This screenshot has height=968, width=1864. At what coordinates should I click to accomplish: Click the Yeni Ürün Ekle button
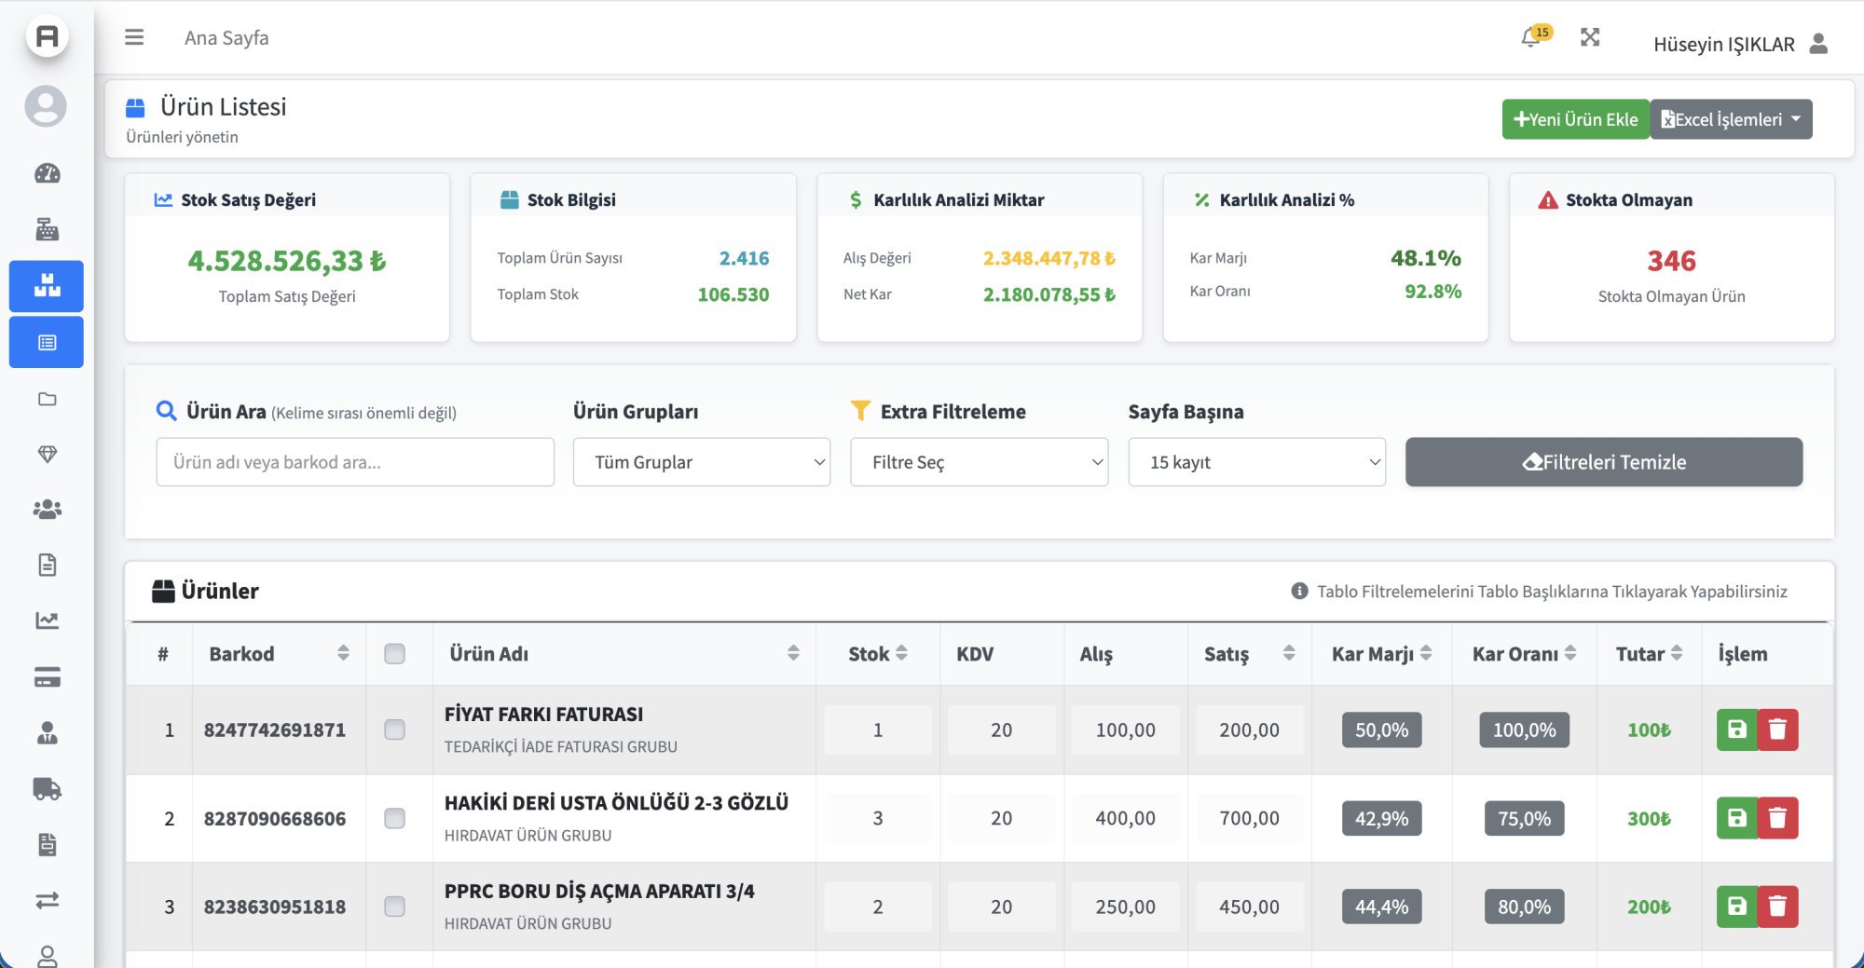(1575, 119)
